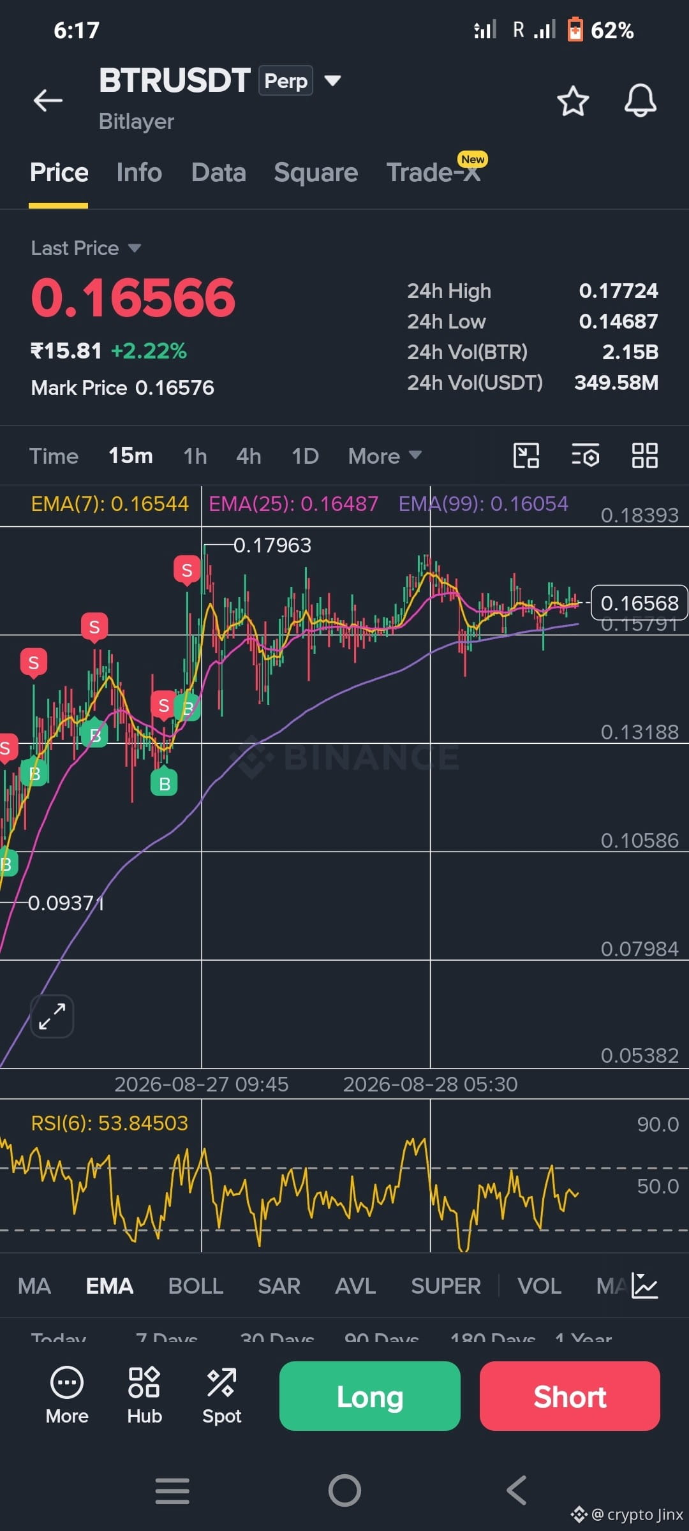
Task: Switch to the Price tab
Action: coord(59,173)
